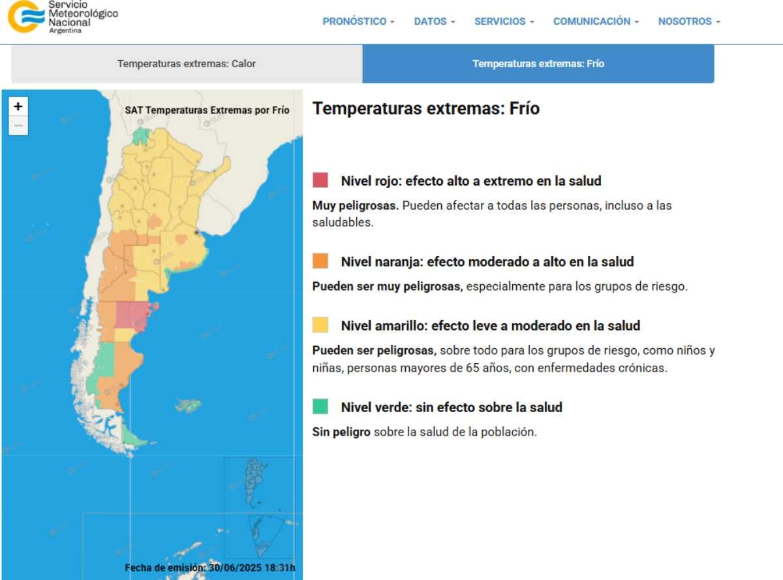Expand the SERVICIOS dropdown menu
Image resolution: width=783 pixels, height=580 pixels.
pos(504,22)
